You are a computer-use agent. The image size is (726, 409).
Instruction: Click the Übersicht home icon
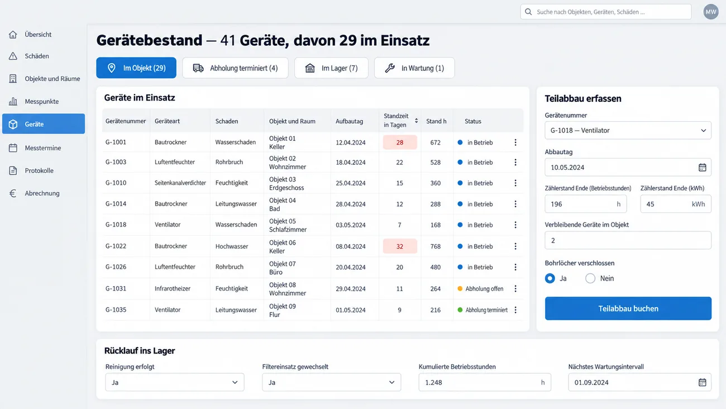13,35
